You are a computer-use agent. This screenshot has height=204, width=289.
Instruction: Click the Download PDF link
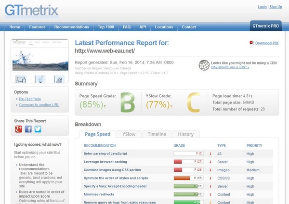point(267,43)
